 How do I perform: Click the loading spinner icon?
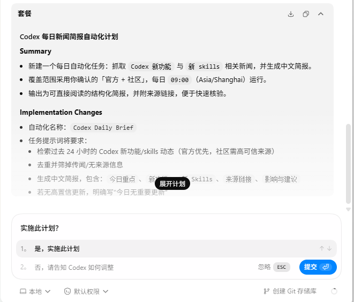(334, 291)
